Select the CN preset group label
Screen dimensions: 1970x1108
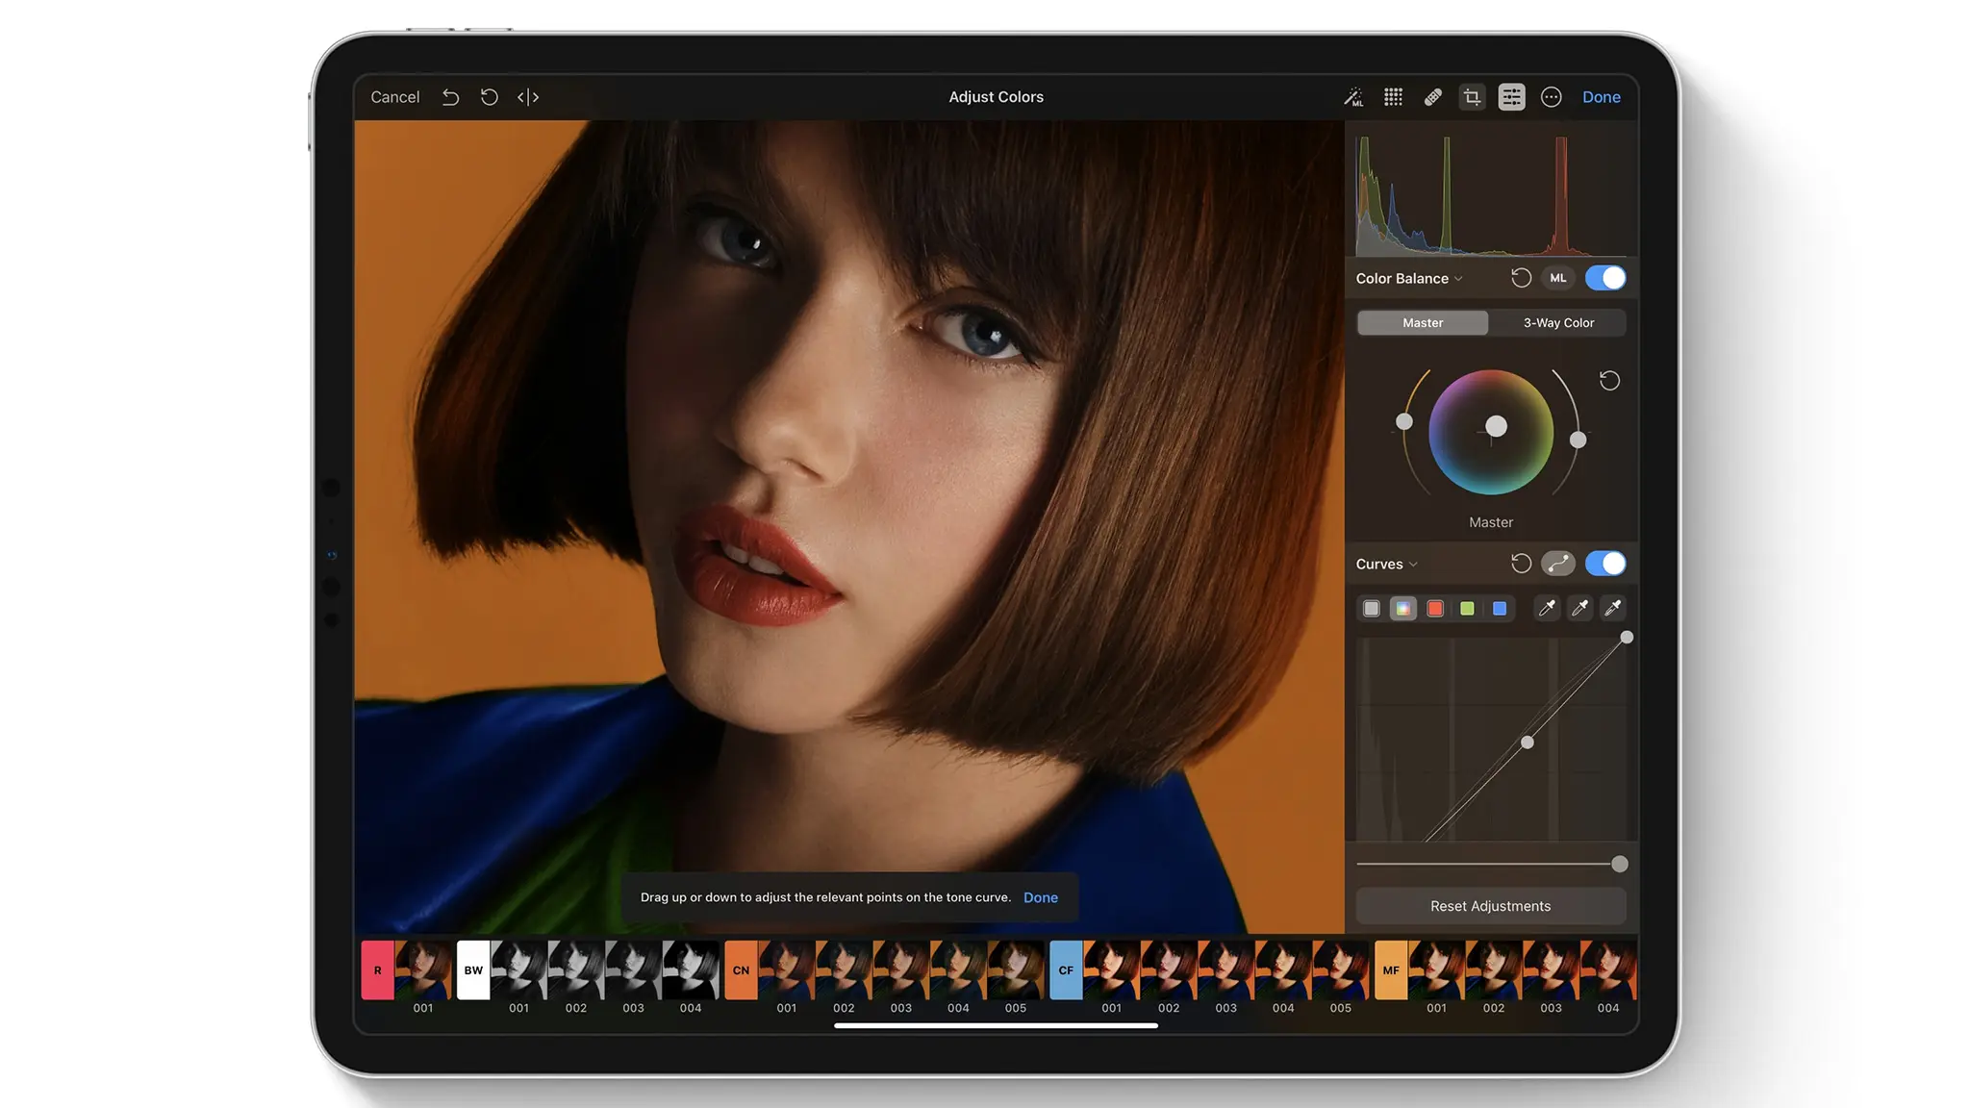click(x=741, y=970)
